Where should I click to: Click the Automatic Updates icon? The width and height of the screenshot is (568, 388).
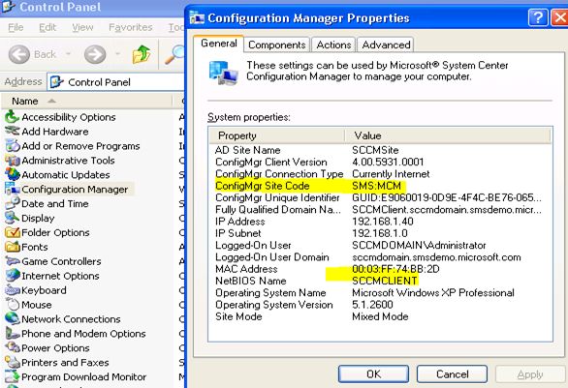pyautogui.click(x=12, y=175)
